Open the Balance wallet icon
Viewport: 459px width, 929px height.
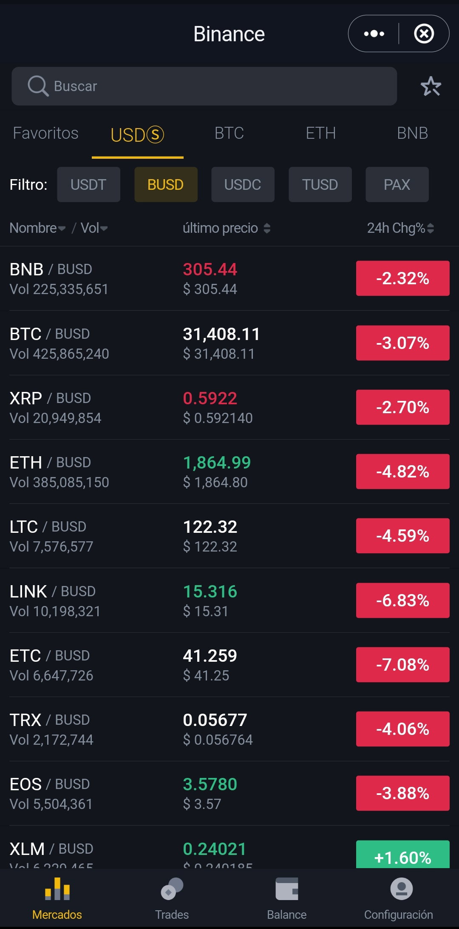click(x=287, y=889)
